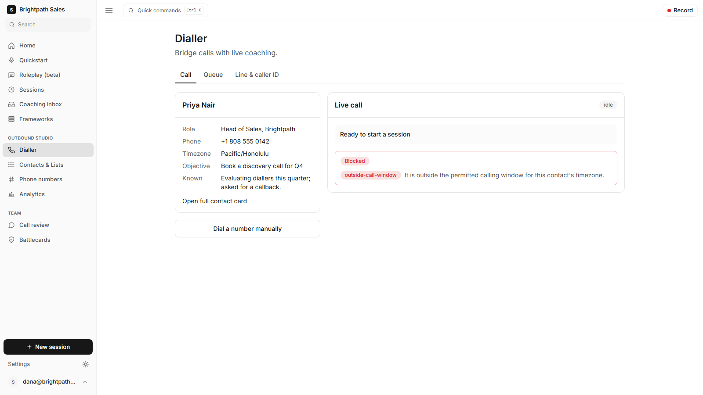Click 'Book a discovery call for Q4'
The image size is (703, 395).
tap(262, 166)
